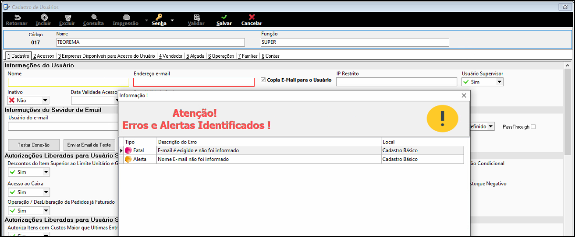Enable the PassThrough checkbox
Screen dimensions: 575x237
tap(533, 127)
